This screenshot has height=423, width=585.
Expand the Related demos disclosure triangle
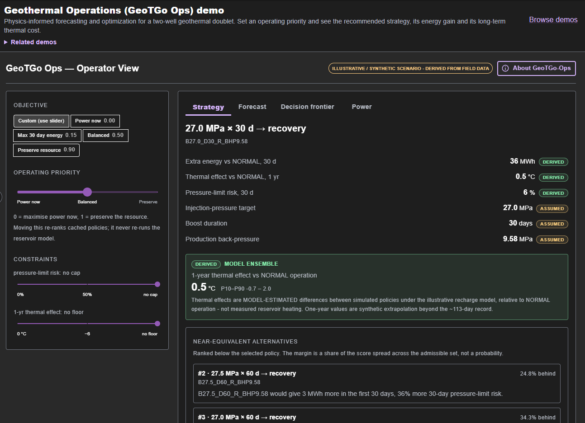6,42
